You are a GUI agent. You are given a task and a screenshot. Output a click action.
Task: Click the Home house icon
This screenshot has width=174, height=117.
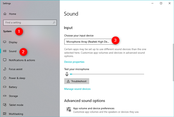pyautogui.click(x=5, y=14)
